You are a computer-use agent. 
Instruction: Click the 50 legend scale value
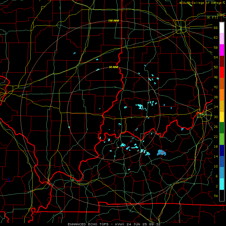(216, 67)
